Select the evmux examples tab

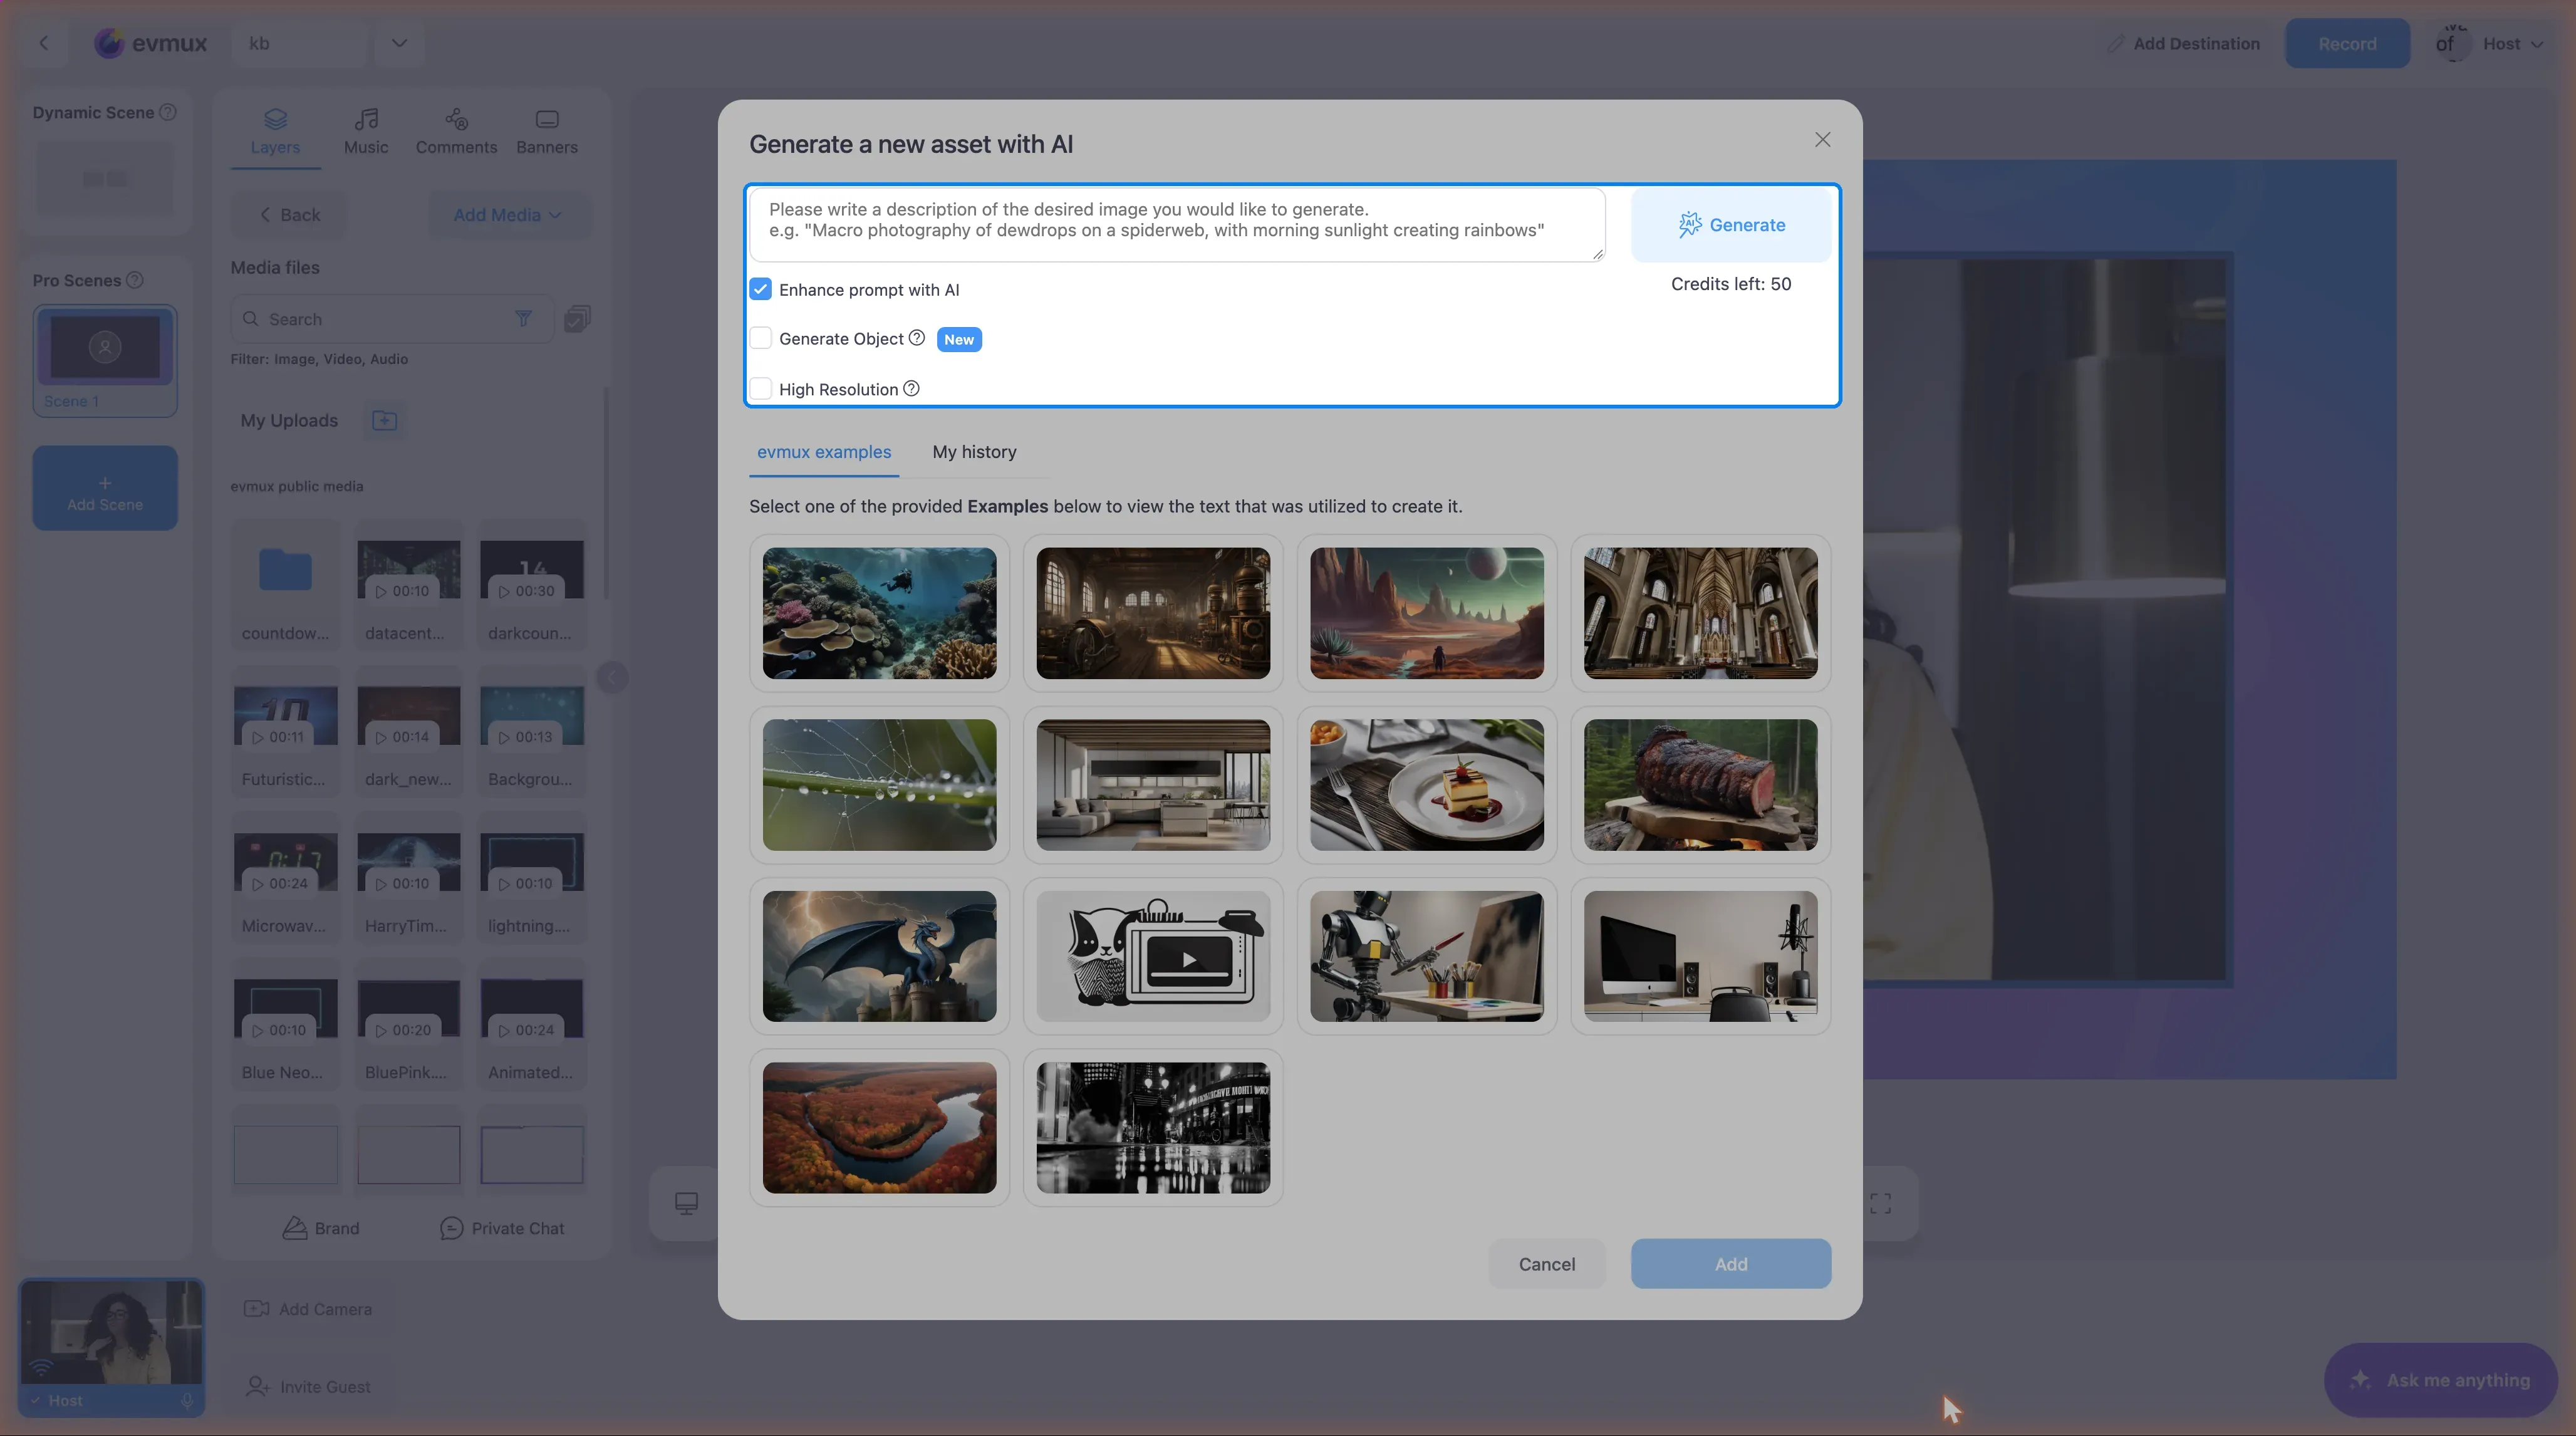tap(824, 452)
